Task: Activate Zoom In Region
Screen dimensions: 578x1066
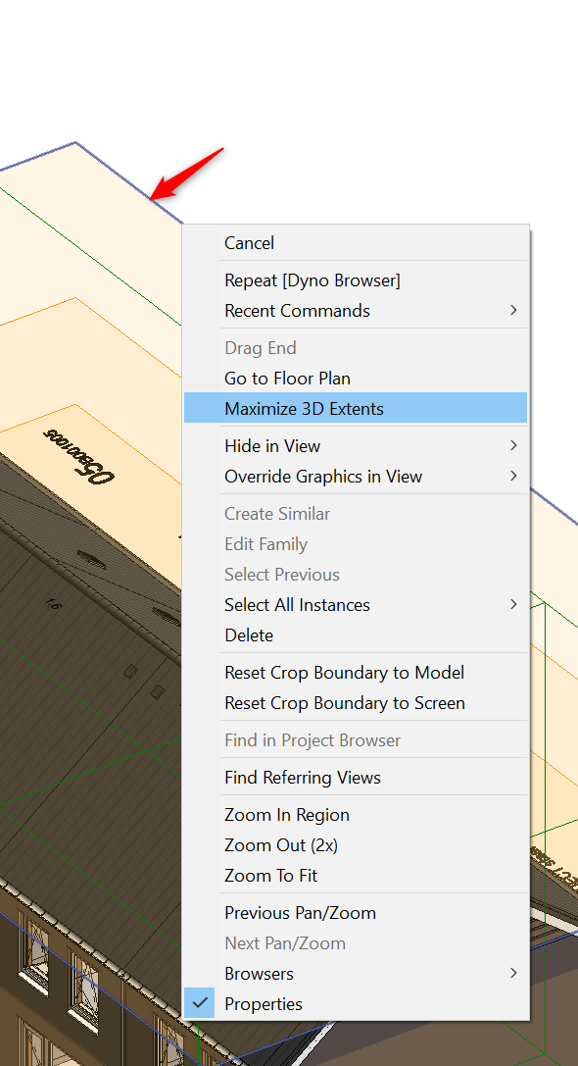Action: 287,814
